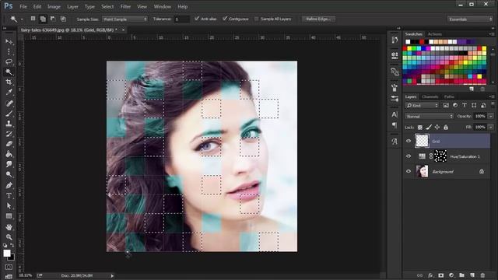Select the Zoom tool

9,237
